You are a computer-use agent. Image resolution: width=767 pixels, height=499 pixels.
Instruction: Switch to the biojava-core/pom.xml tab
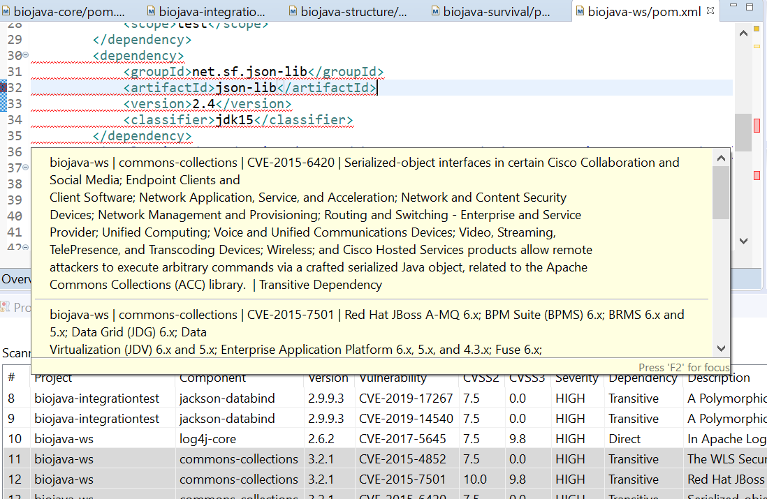point(69,11)
